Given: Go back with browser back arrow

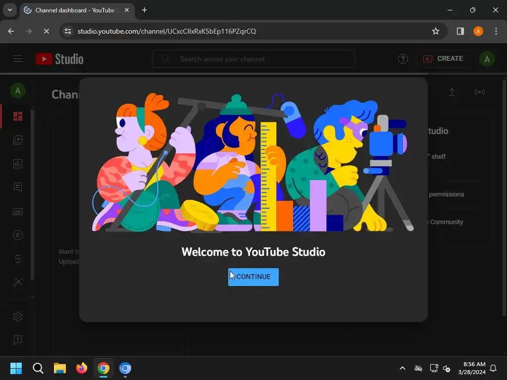Looking at the screenshot, I should pos(11,31).
